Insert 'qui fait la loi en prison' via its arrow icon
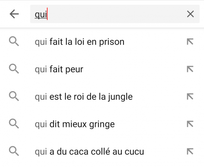The image size is (204, 167). (190, 42)
